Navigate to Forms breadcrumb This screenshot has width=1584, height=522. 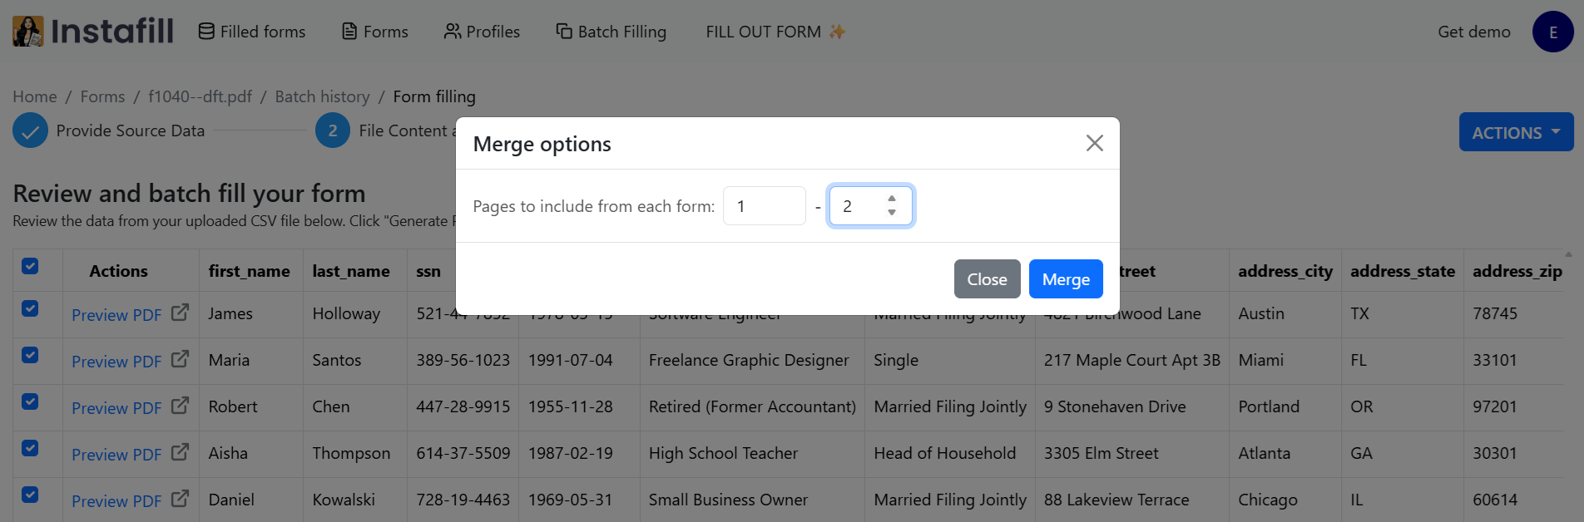102,96
